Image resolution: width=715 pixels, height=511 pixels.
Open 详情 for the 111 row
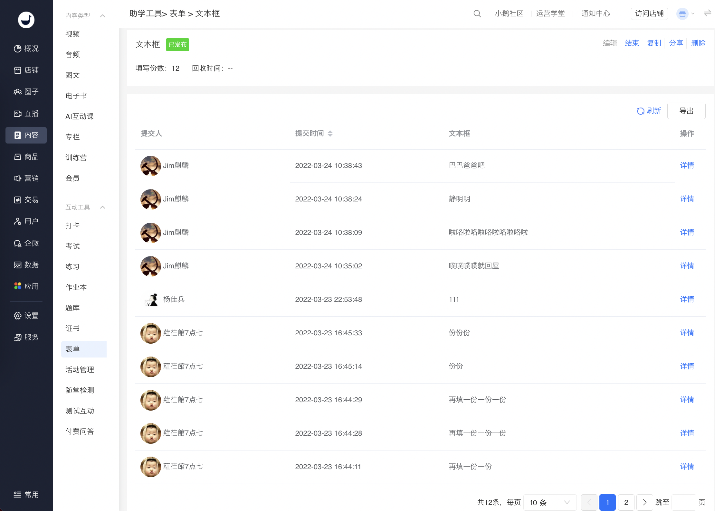point(687,299)
